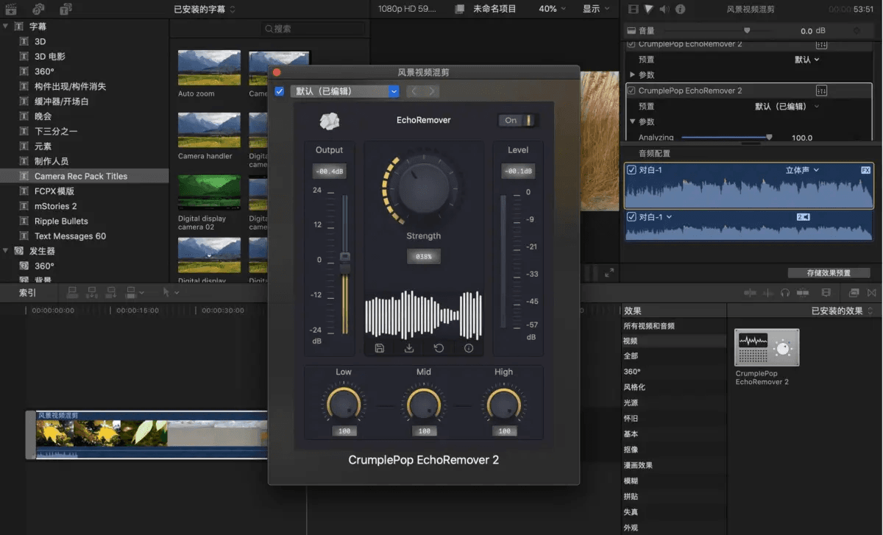The image size is (883, 535).
Task: Open the titles and generators sidebar icon
Action: click(65, 9)
